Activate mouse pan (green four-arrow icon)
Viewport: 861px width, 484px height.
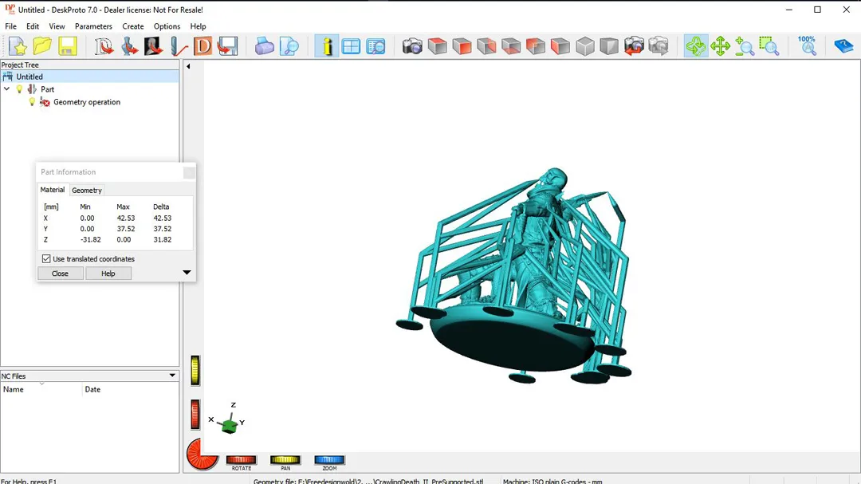pyautogui.click(x=720, y=46)
